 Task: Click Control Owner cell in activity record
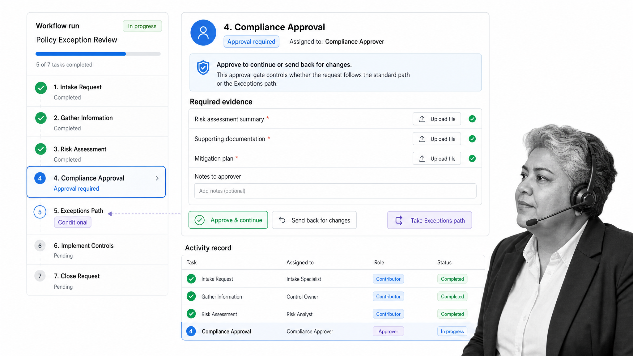tap(302, 297)
